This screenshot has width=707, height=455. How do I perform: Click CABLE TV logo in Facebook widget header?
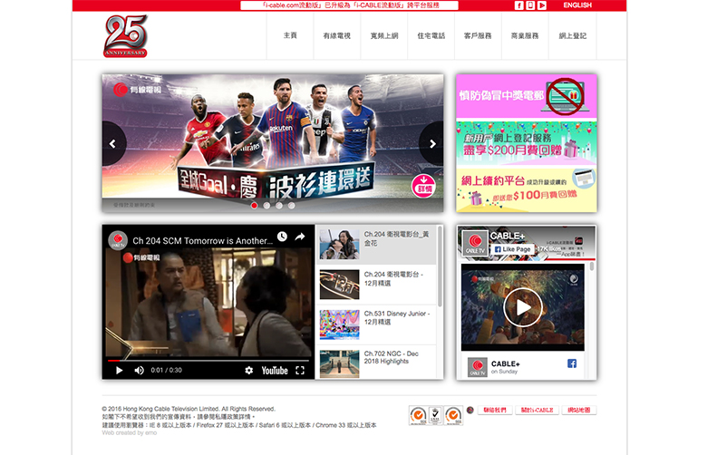475,244
